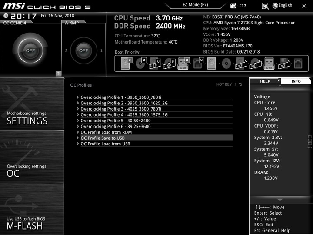Image resolution: width=313 pixels, height=235 pixels.
Task: Select the legacy network boot icon at the end
Action: 298,64
